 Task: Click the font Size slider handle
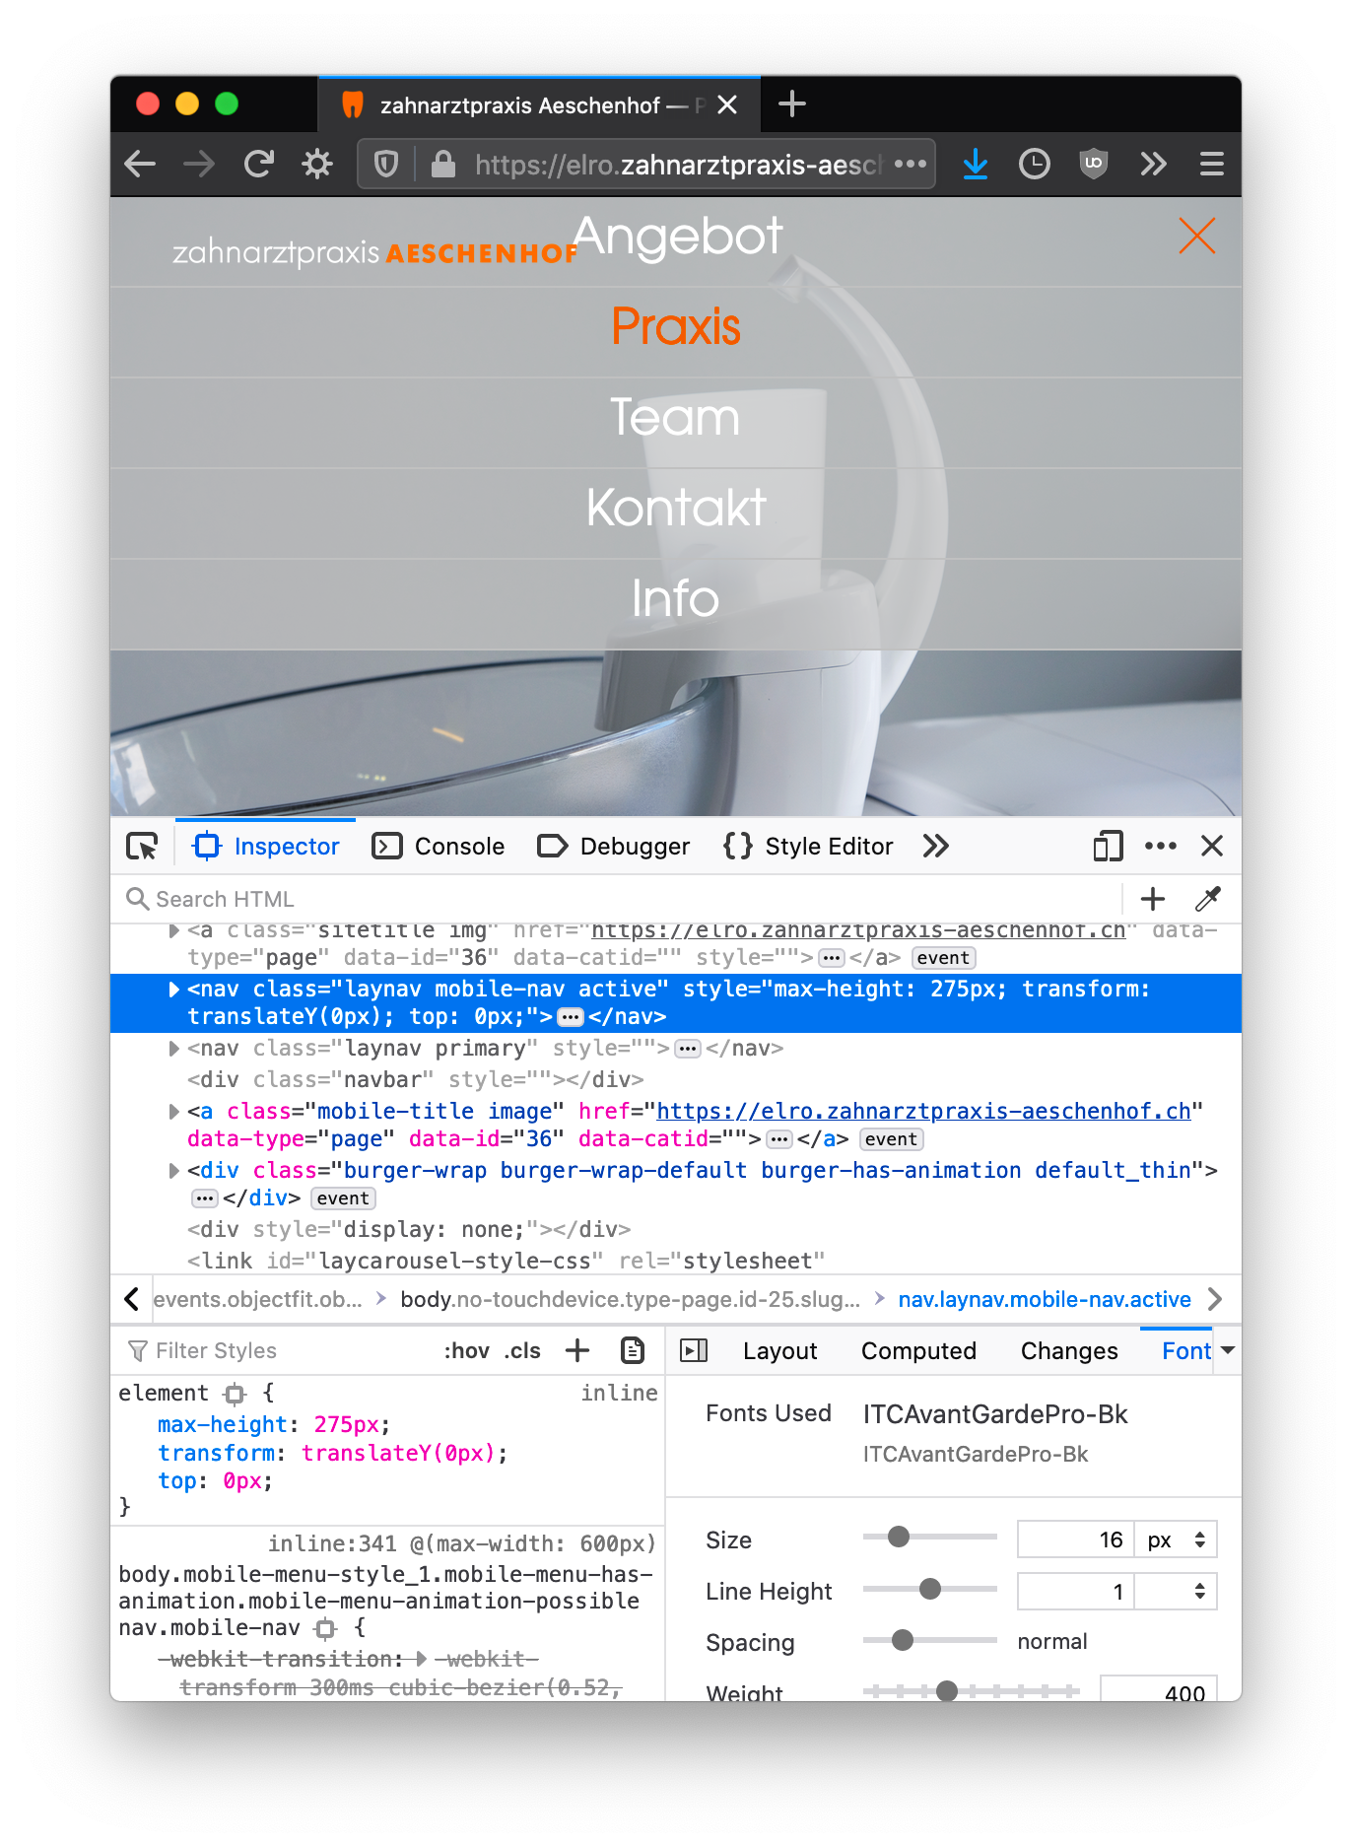coord(898,1537)
